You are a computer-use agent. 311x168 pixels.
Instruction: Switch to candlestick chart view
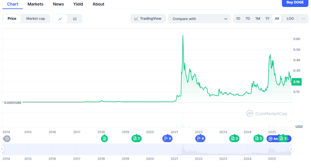coord(75,19)
